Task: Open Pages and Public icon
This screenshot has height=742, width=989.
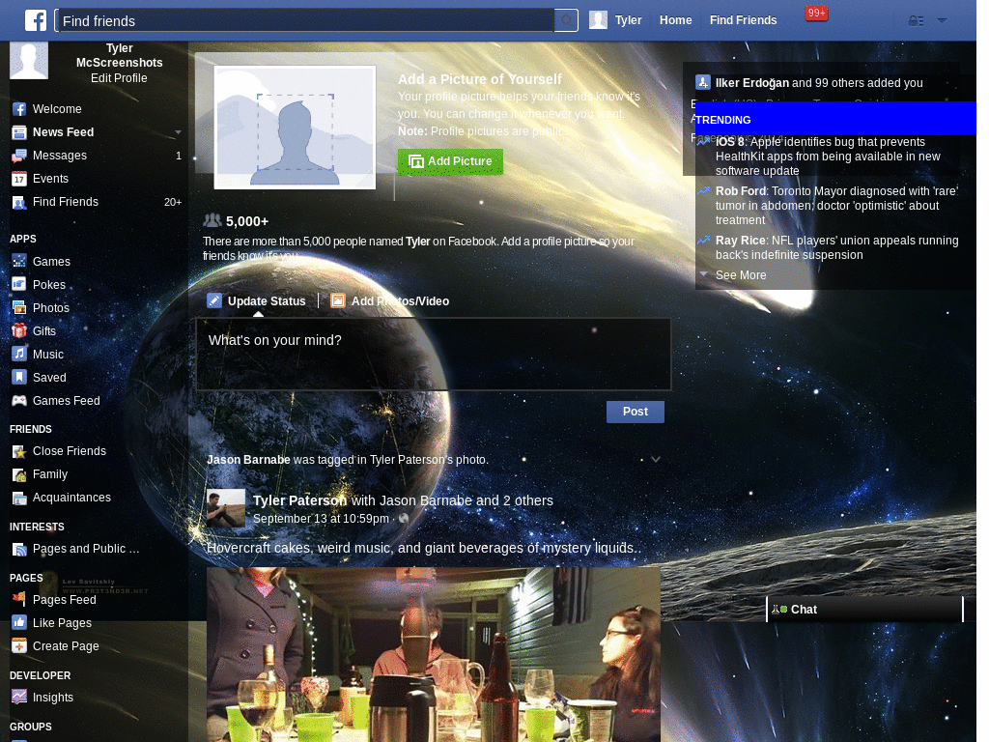Action: point(19,549)
